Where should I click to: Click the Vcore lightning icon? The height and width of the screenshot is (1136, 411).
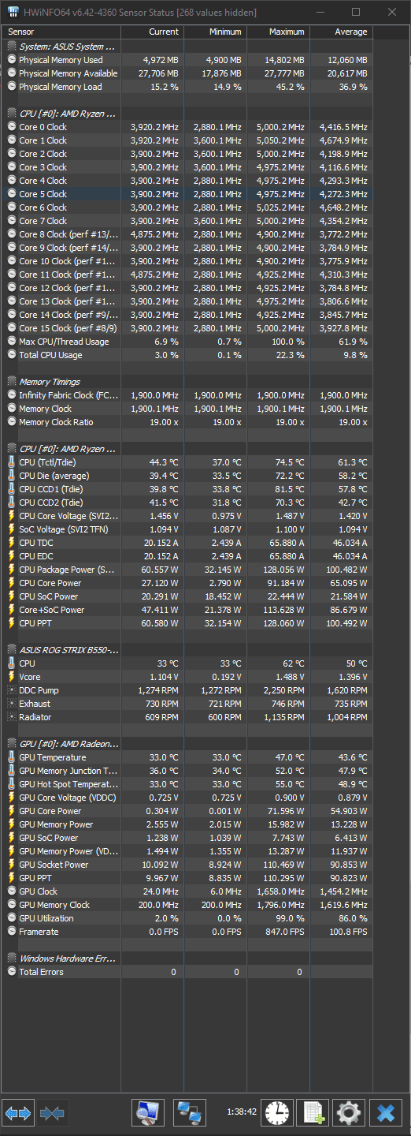[x=12, y=677]
